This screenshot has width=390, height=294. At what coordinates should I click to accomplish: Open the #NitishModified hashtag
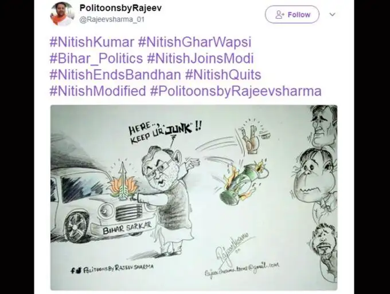pos(97,91)
